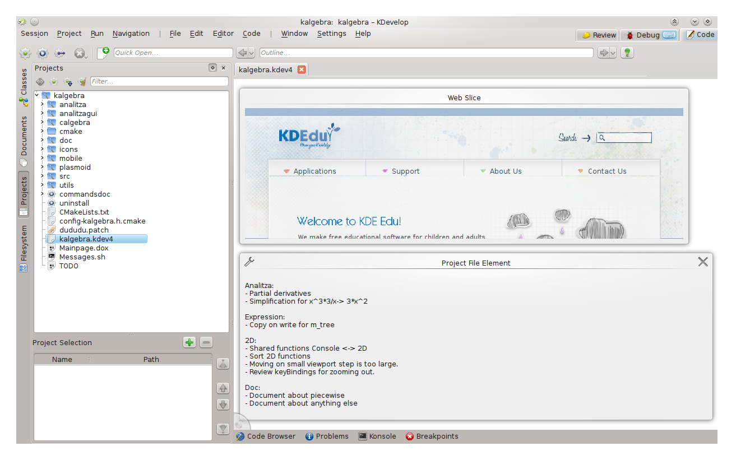Click the wrench icon in Project File Element
Screen dimensions: 750x460
[x=250, y=261]
